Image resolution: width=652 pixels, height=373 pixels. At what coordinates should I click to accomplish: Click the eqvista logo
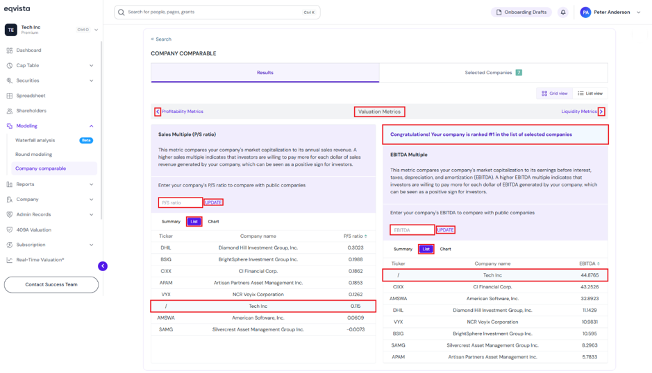pyautogui.click(x=17, y=9)
